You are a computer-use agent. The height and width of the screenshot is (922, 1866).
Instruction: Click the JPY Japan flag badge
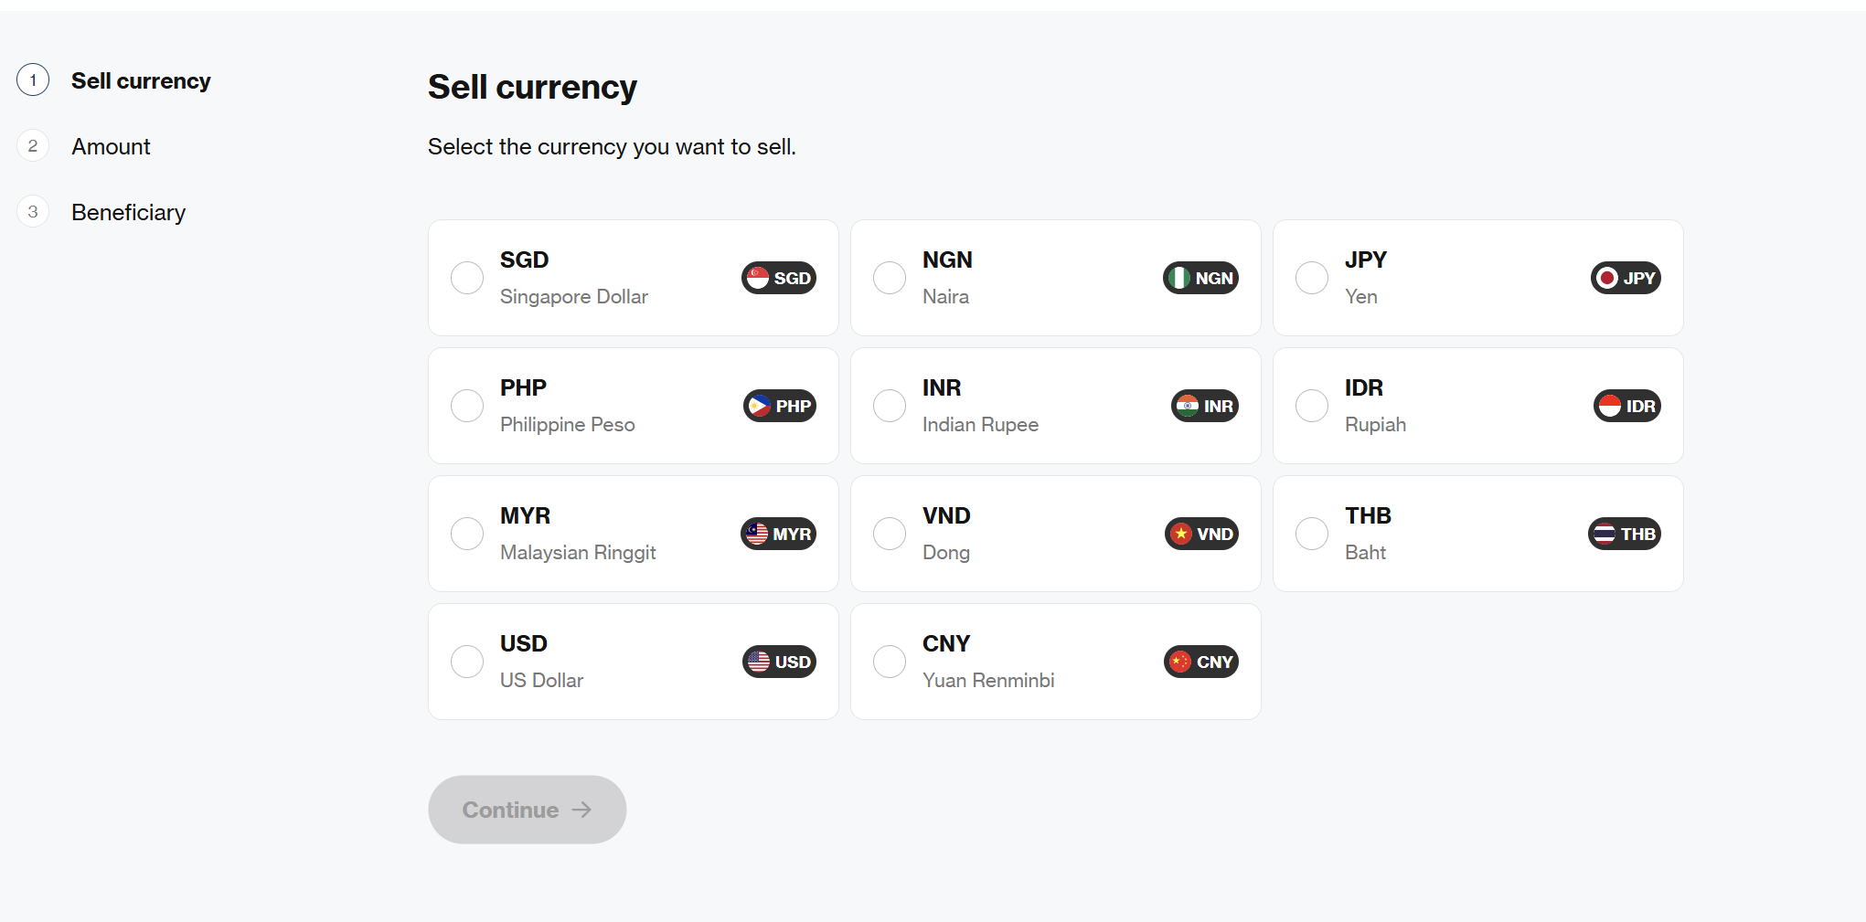(1626, 278)
